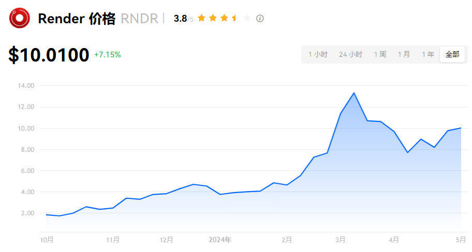Select the 1小时 time range
The height and width of the screenshot is (252, 472).
(x=318, y=55)
